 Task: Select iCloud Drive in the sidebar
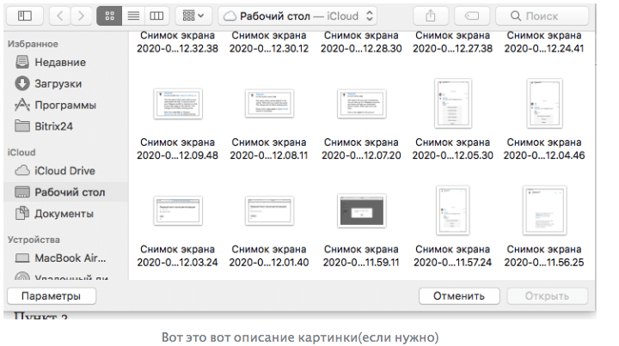(65, 171)
